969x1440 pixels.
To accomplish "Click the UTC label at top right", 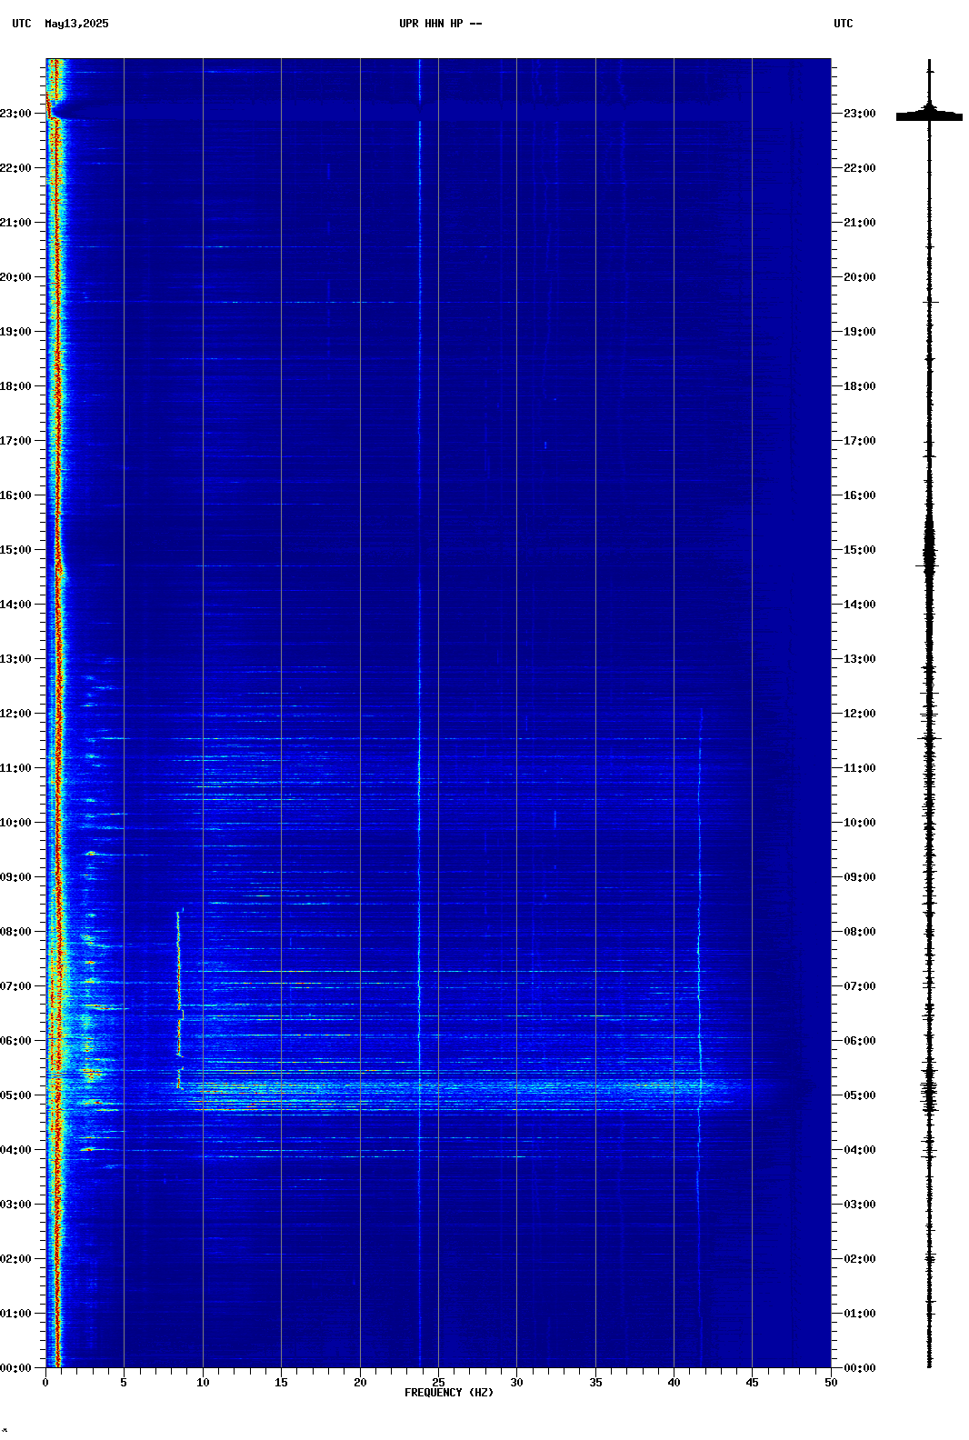I will coord(844,24).
